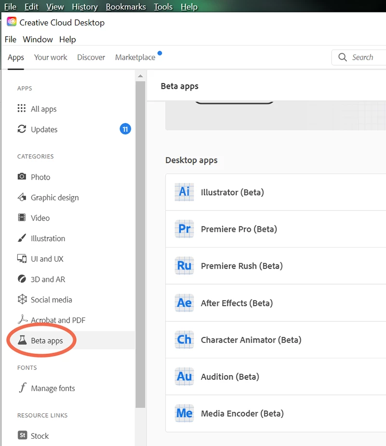The image size is (386, 446).
Task: Select the Beta apps label
Action: [47, 341]
